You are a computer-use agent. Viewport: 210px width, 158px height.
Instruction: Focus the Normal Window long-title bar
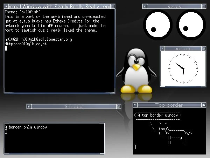coord(59,6)
